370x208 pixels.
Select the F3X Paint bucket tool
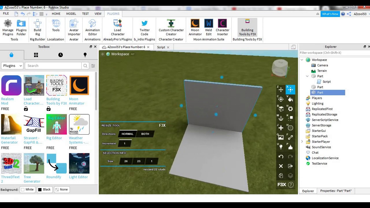291,99
